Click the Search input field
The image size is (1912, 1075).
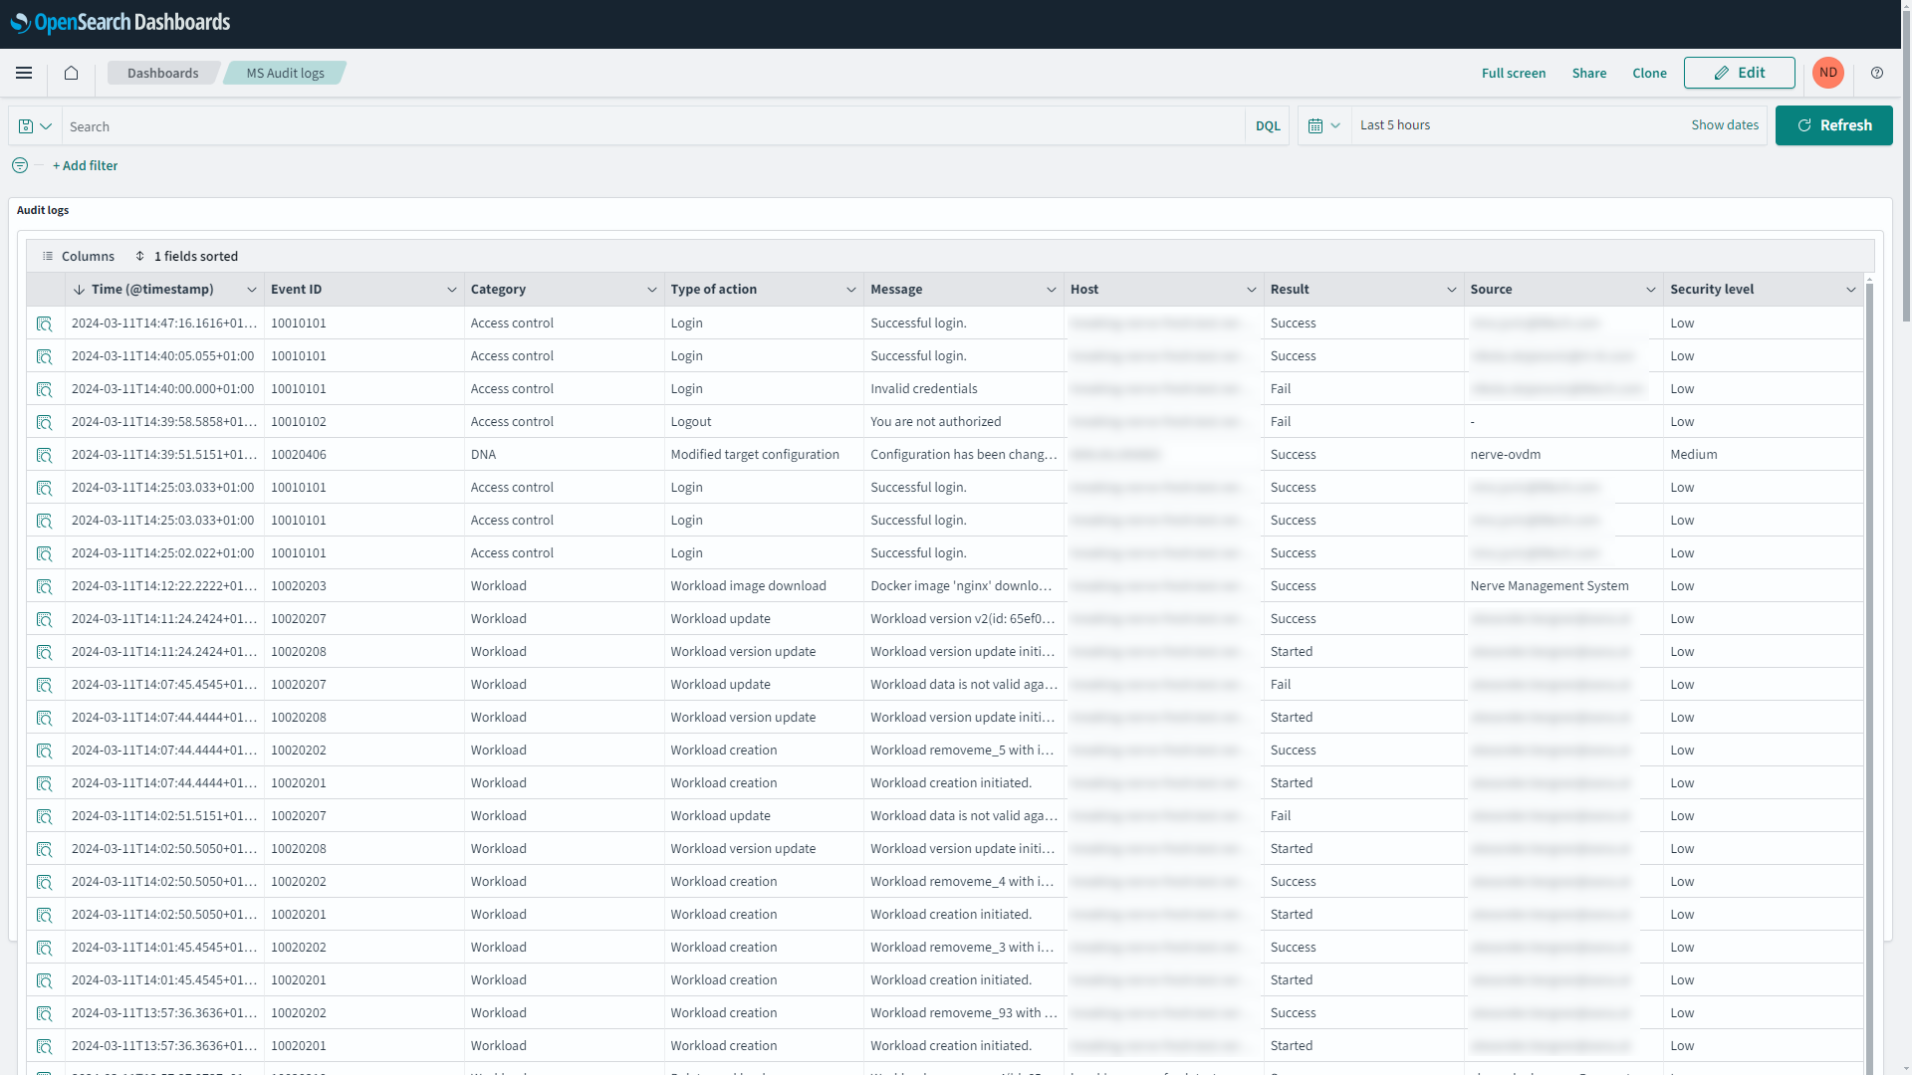coord(654,124)
